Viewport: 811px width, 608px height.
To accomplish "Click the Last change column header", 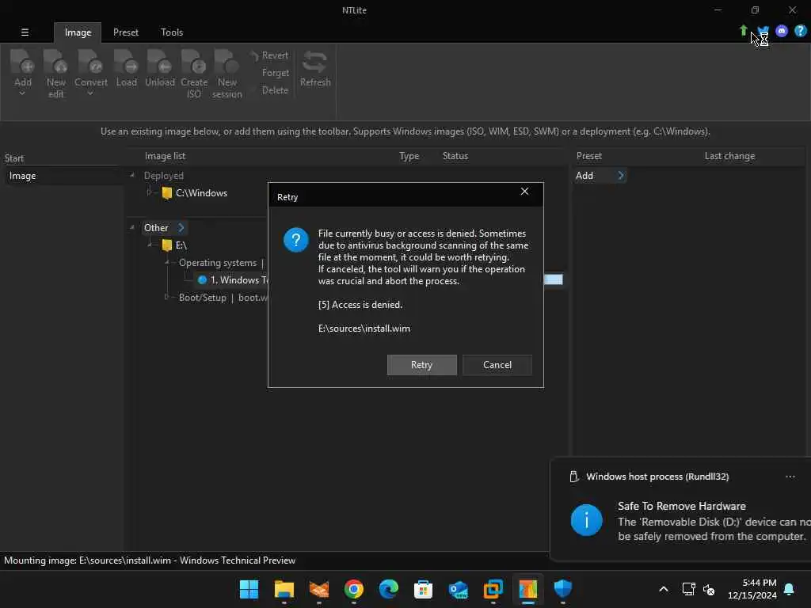I will [729, 156].
